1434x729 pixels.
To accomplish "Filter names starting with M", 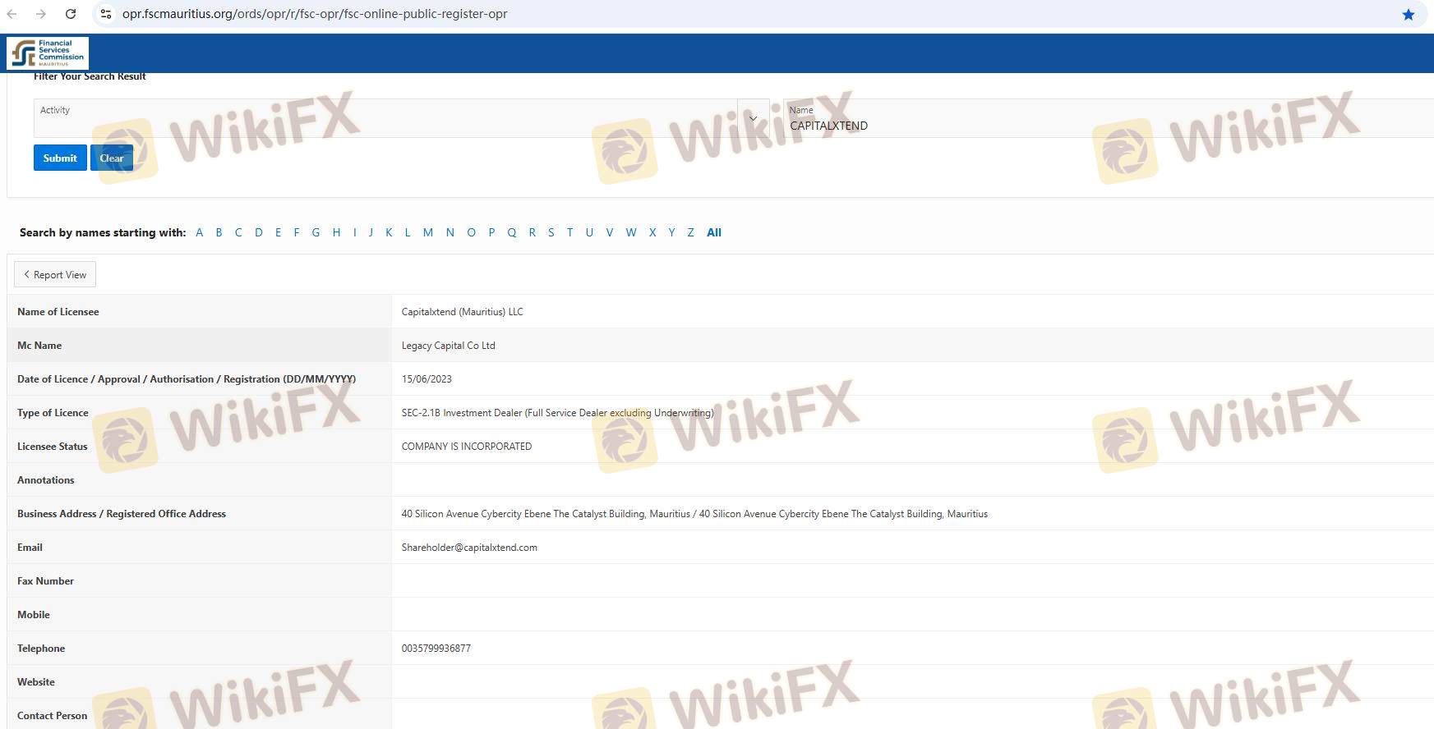I will [428, 232].
